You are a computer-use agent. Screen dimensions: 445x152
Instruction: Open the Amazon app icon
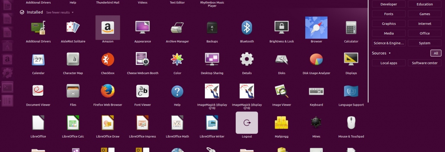tap(108, 28)
